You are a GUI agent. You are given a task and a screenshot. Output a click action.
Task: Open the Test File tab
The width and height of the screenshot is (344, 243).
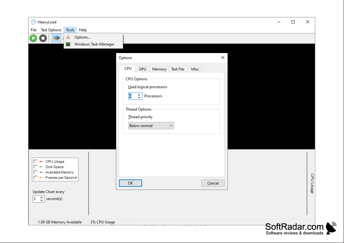click(178, 69)
